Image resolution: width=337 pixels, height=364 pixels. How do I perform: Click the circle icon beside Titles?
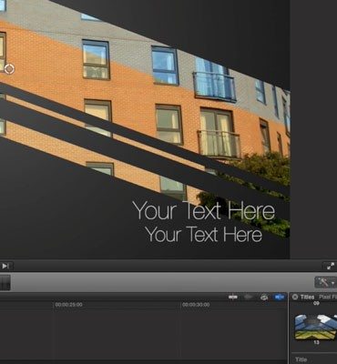tap(295, 297)
